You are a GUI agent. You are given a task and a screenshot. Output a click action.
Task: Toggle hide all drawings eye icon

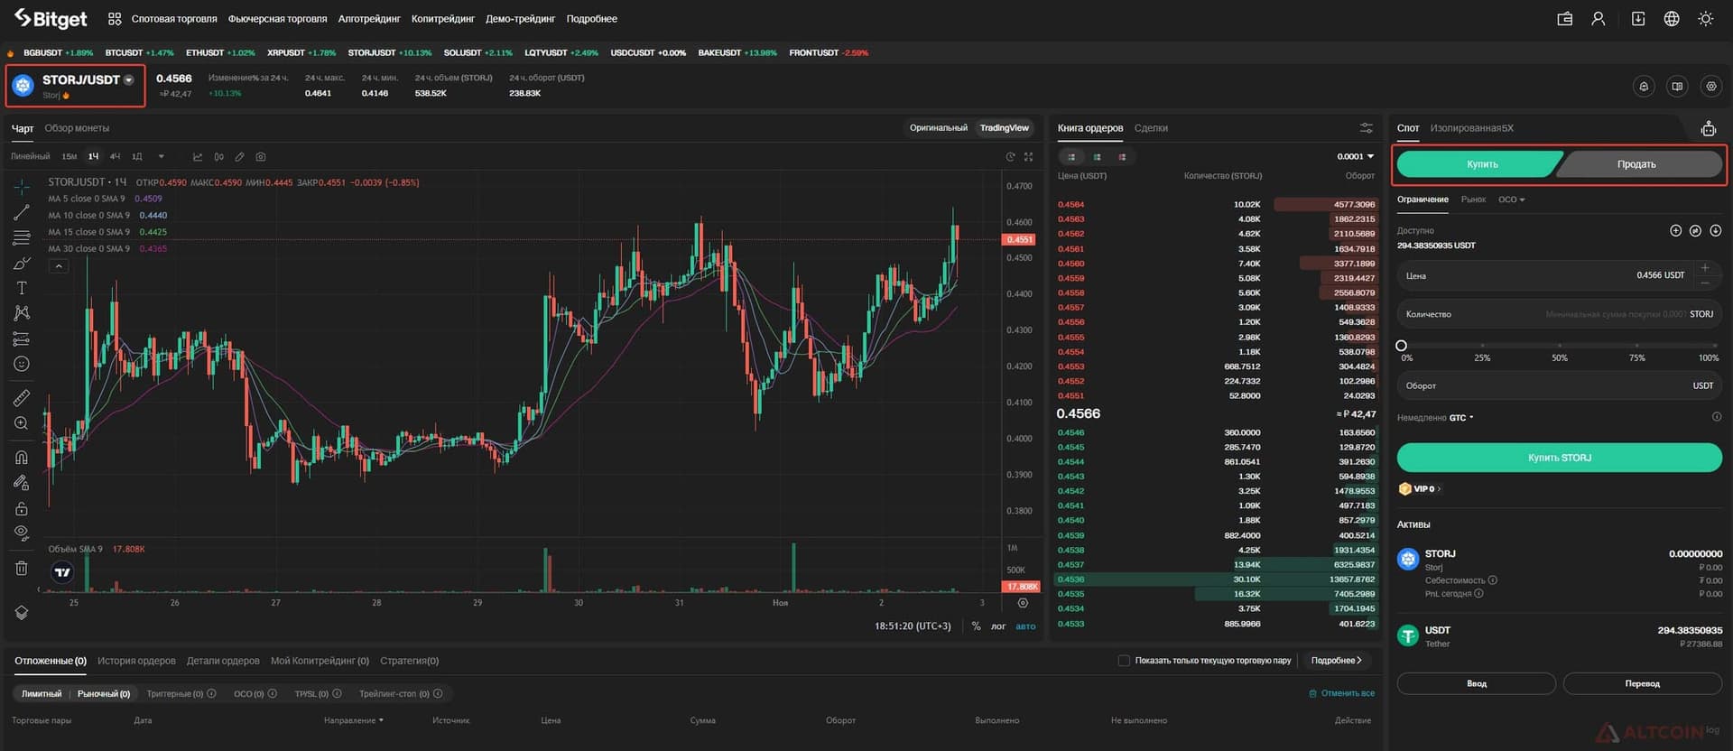tap(22, 533)
